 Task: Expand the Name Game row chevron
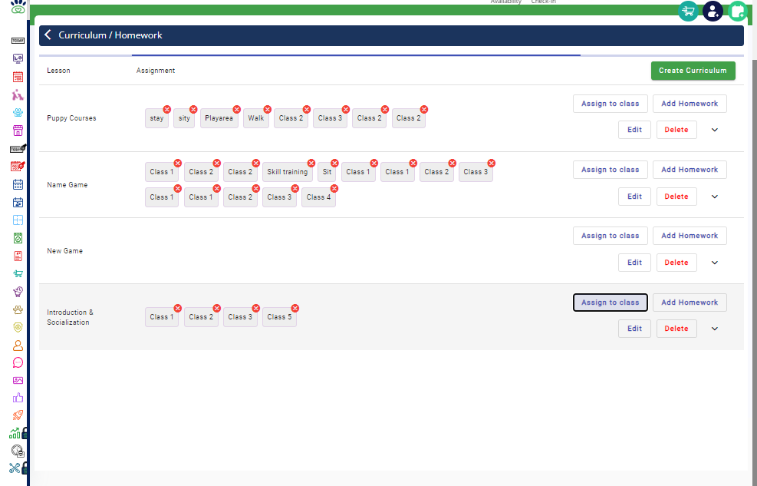tap(715, 197)
